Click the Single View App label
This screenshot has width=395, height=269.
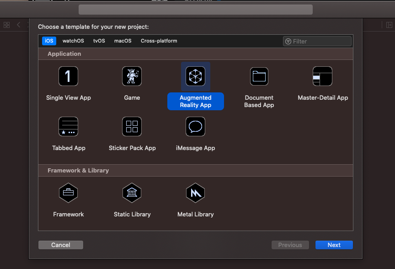coord(68,97)
